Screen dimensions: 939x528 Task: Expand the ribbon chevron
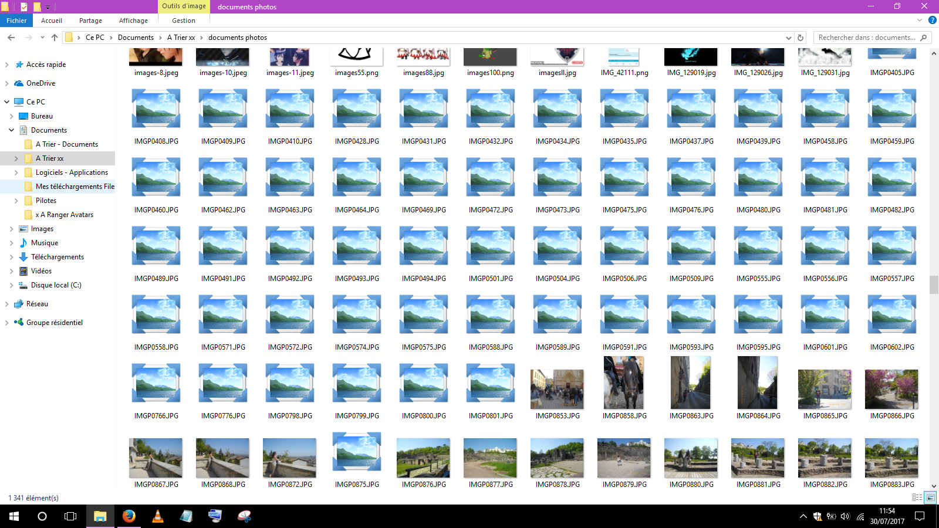(920, 20)
